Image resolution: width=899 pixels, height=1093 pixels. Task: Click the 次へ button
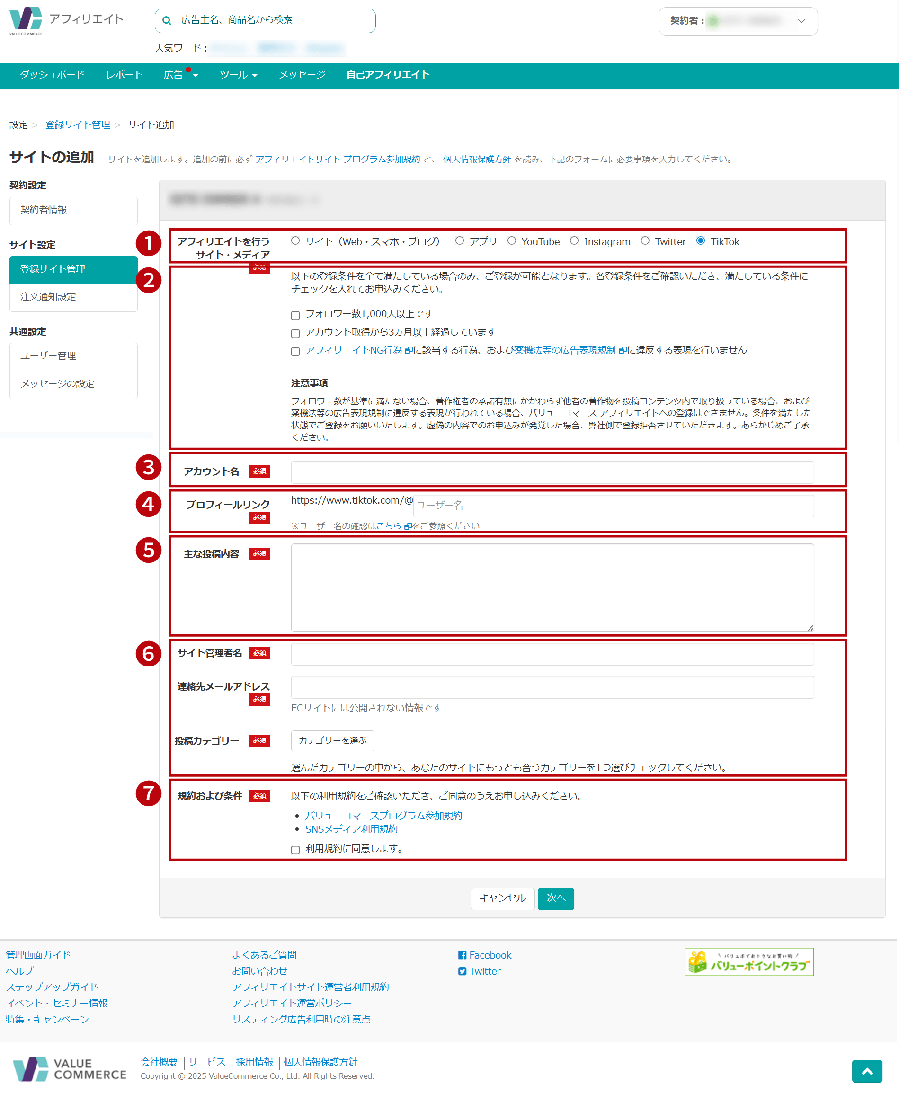click(555, 898)
